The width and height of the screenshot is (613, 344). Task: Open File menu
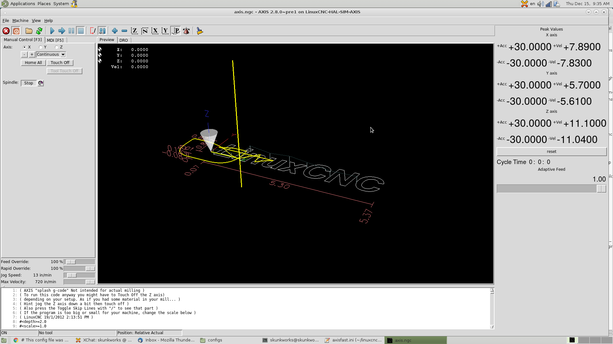click(x=6, y=21)
